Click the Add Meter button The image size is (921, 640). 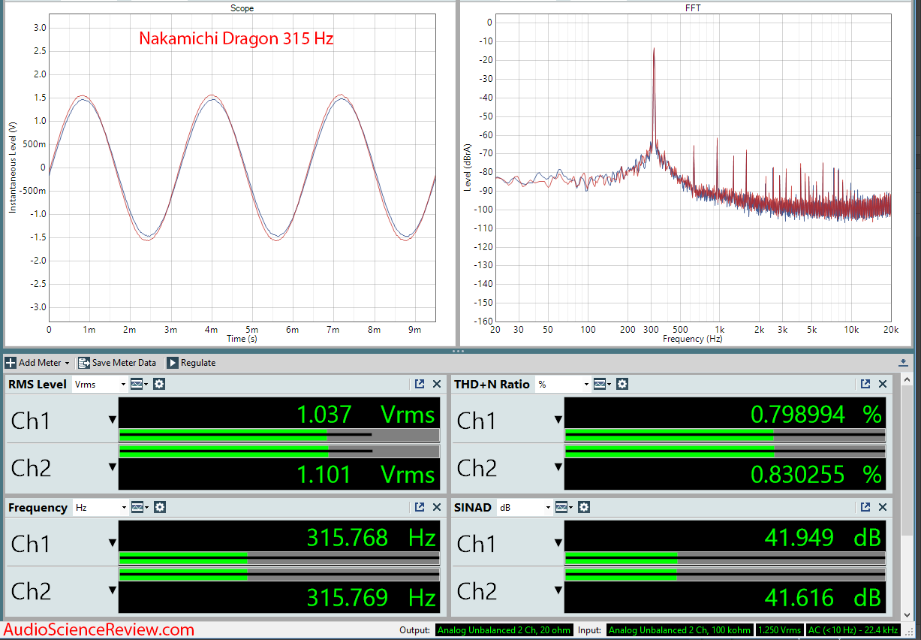point(38,362)
